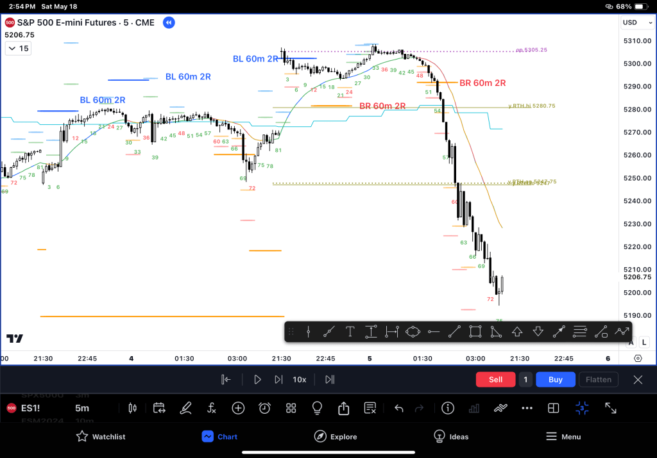The image size is (657, 458).
Task: Select the Text drawing tool
Action: pos(350,331)
